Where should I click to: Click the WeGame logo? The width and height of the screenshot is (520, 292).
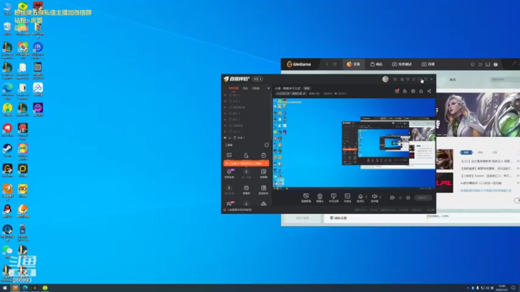click(x=299, y=64)
